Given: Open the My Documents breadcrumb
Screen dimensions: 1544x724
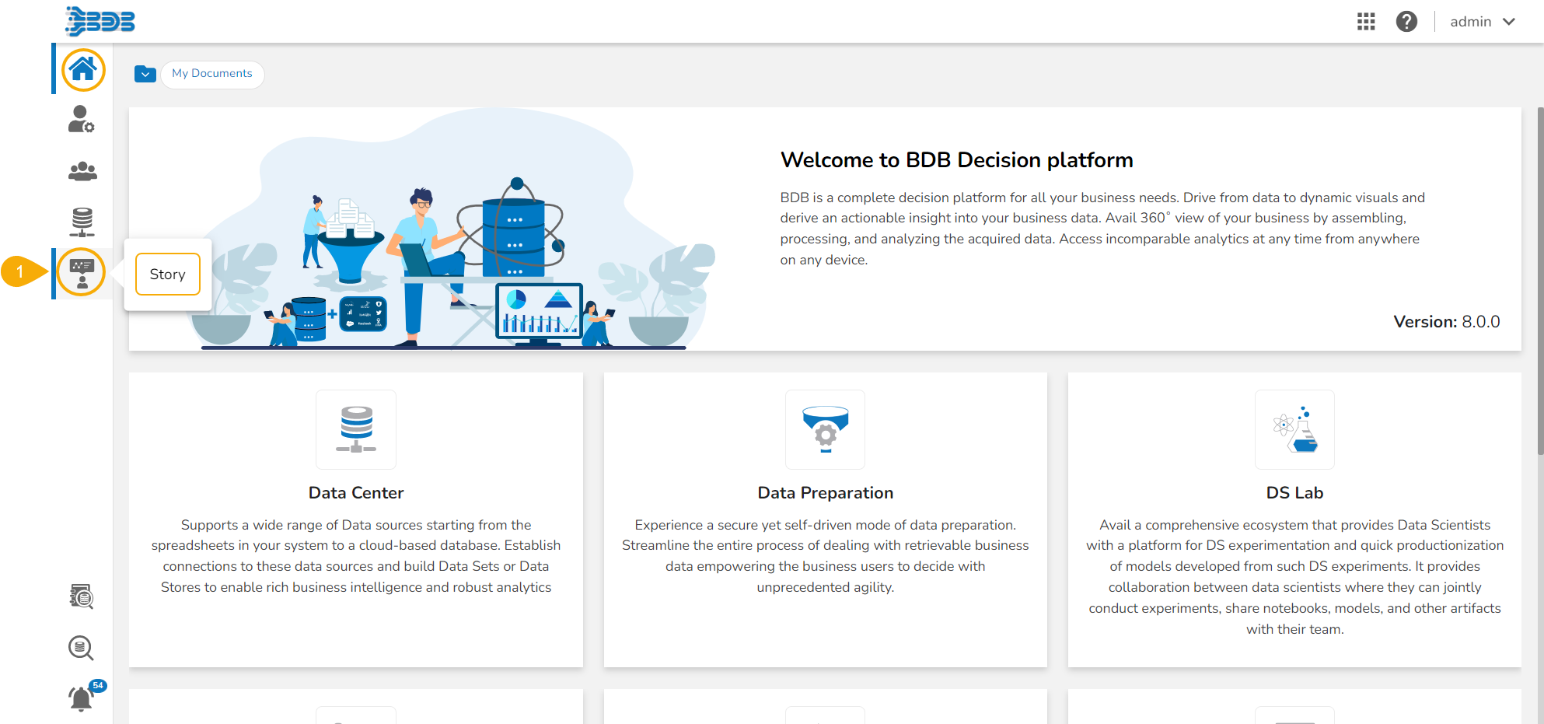Looking at the screenshot, I should coord(212,74).
